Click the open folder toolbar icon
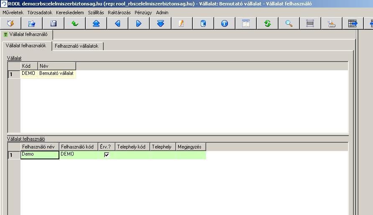The width and height of the screenshot is (373, 215). (32, 23)
